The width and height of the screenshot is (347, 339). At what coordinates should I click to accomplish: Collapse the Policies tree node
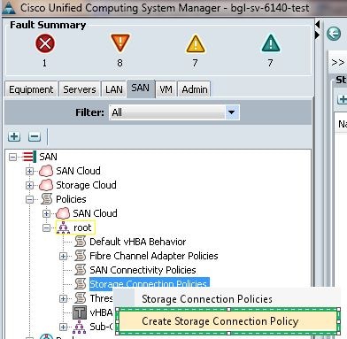29,199
